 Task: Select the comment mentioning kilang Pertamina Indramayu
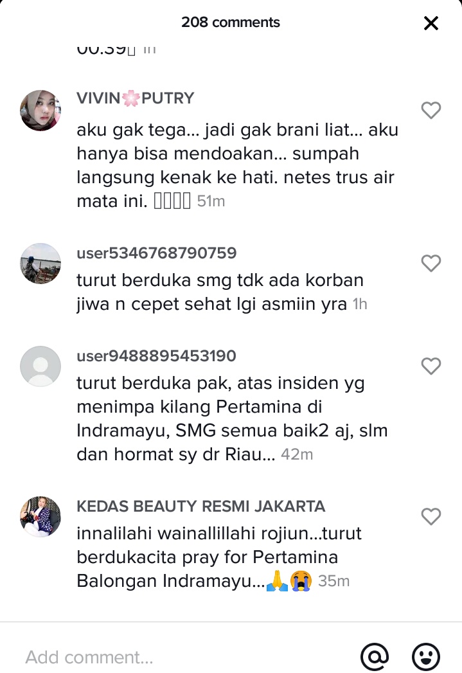[x=232, y=418]
